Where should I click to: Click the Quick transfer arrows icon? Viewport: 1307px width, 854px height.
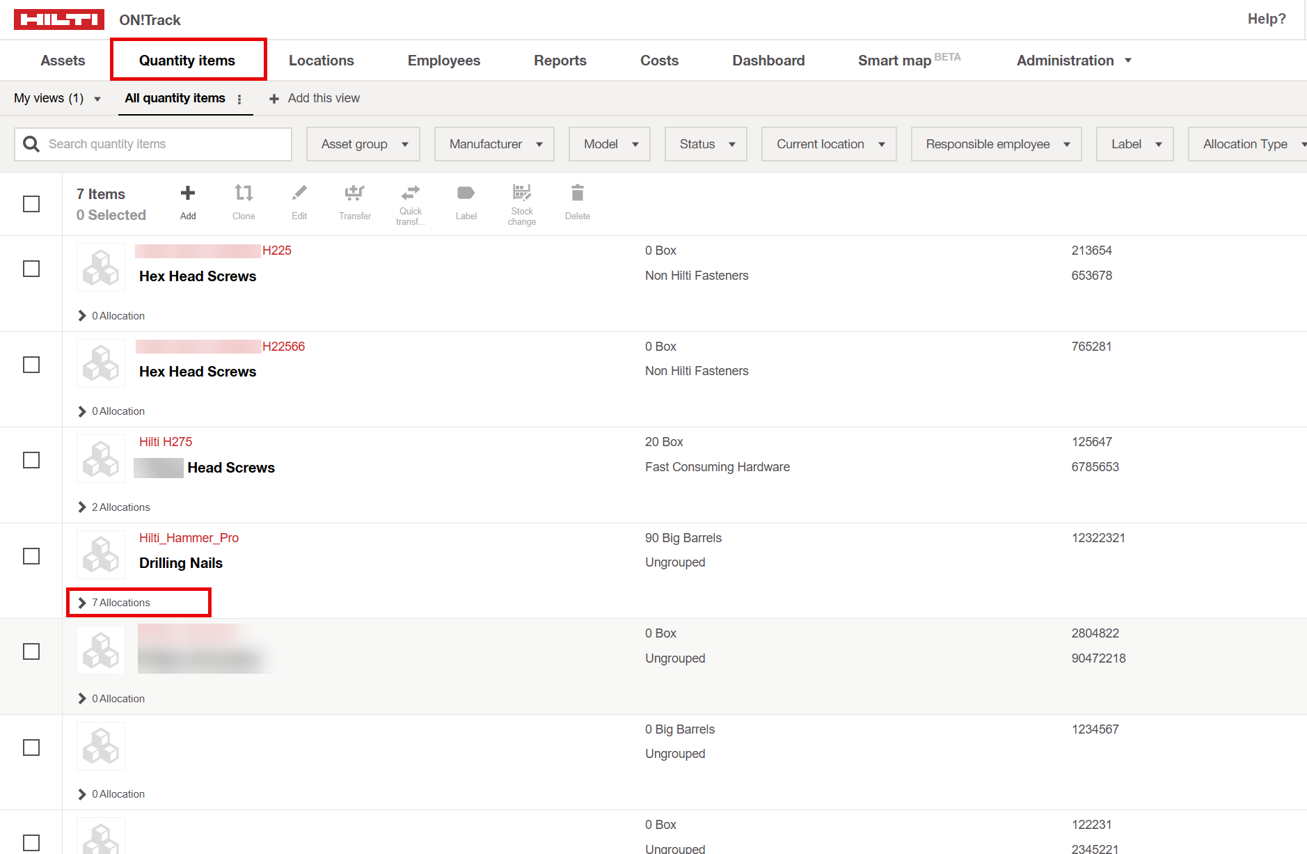pos(411,192)
